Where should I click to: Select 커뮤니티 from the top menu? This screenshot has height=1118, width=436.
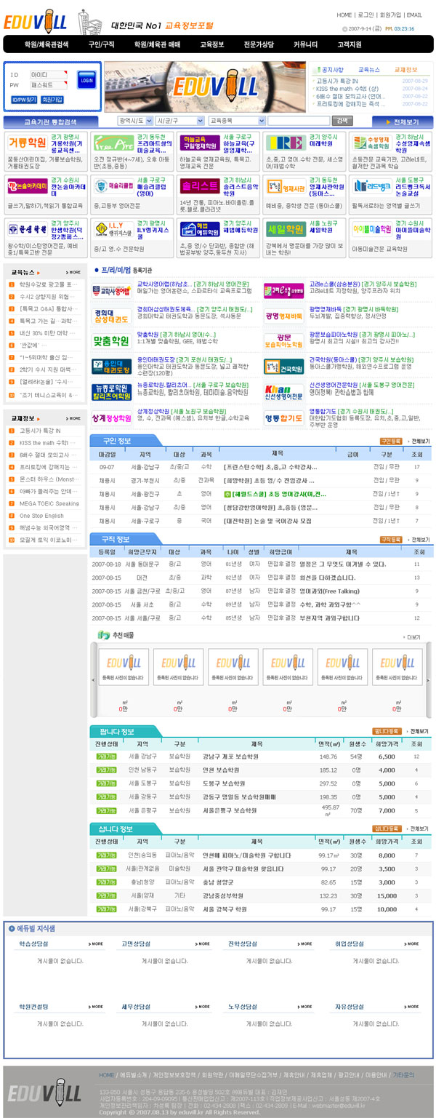305,44
